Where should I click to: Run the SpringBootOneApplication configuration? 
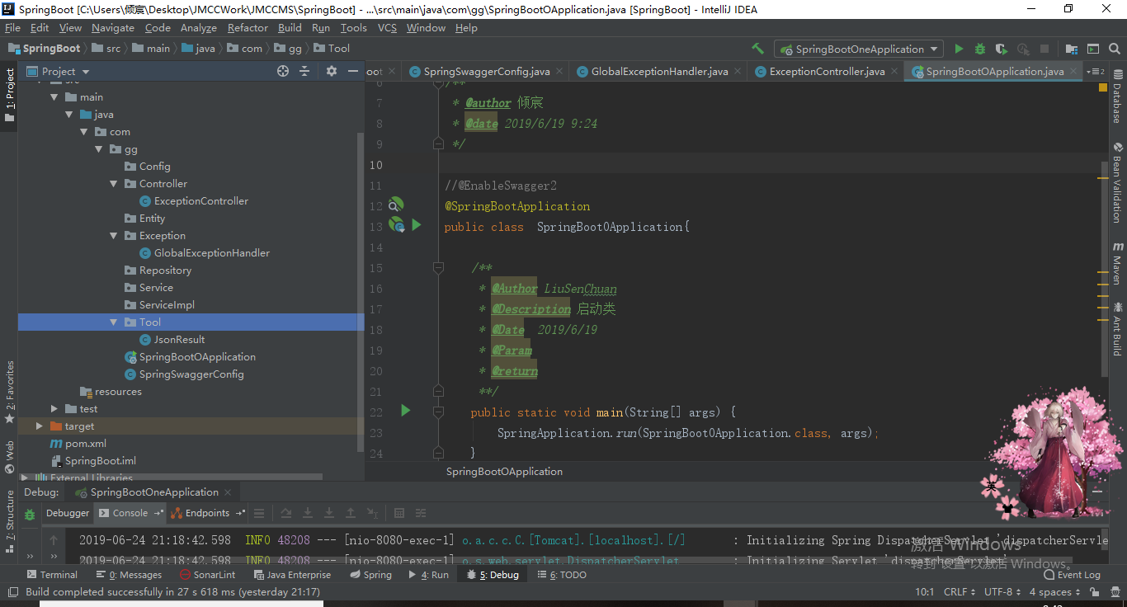click(959, 48)
